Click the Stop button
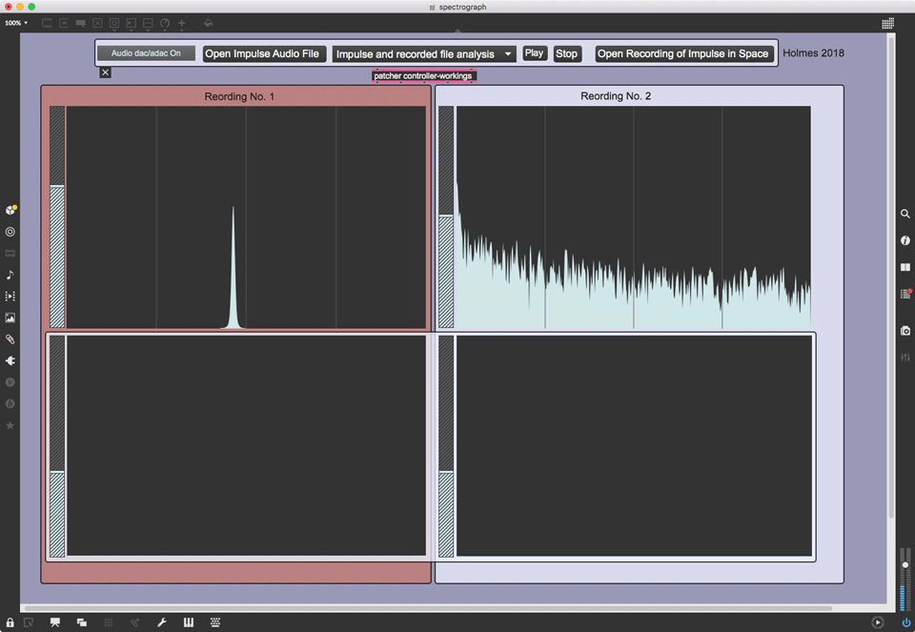The height and width of the screenshot is (632, 915). [x=566, y=53]
